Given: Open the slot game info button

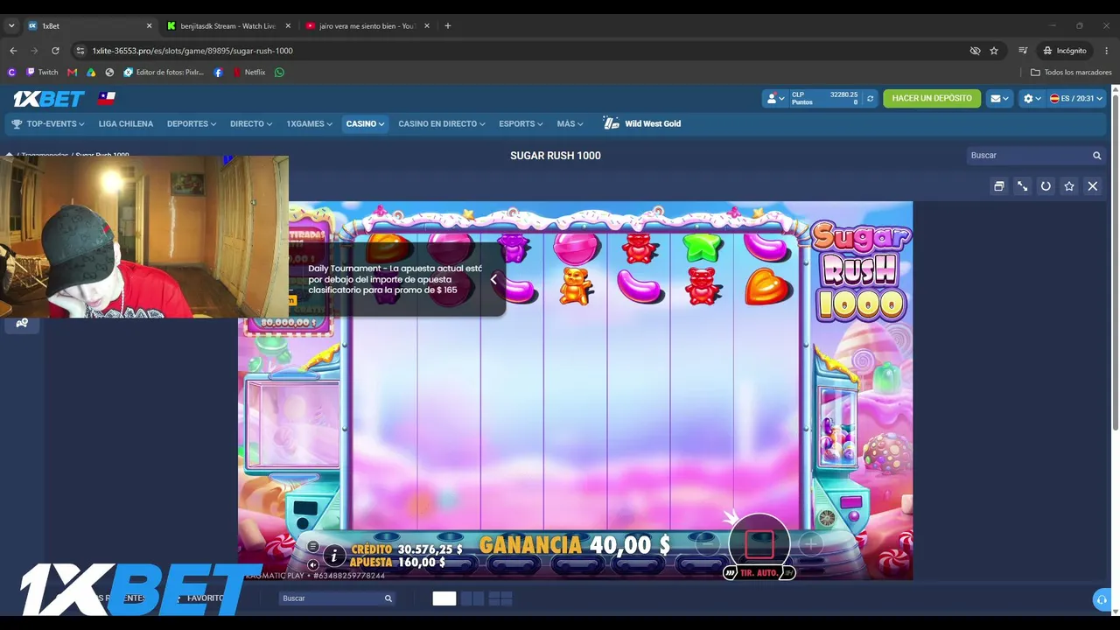Looking at the screenshot, I should (x=333, y=556).
